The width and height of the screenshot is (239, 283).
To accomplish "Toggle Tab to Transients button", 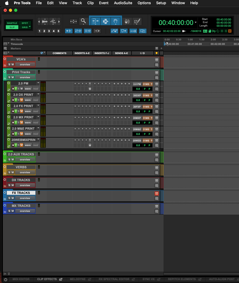I will [69, 31].
